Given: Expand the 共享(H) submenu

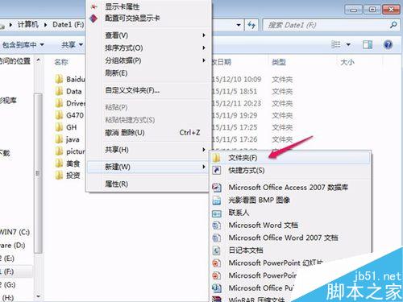Looking at the screenshot, I should (x=148, y=150).
